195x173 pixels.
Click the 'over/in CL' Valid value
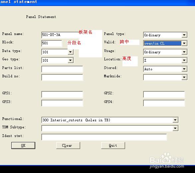pos(162,43)
